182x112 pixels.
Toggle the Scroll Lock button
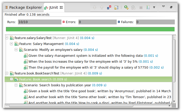(116, 7)
